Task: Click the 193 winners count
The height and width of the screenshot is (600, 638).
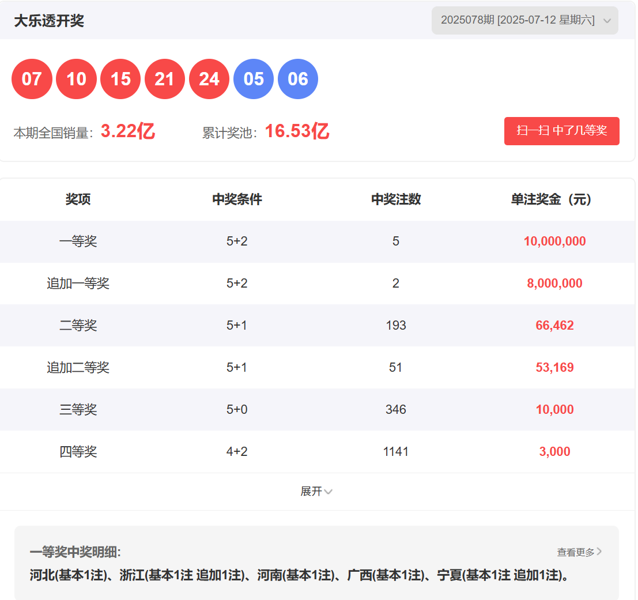Action: coord(396,326)
